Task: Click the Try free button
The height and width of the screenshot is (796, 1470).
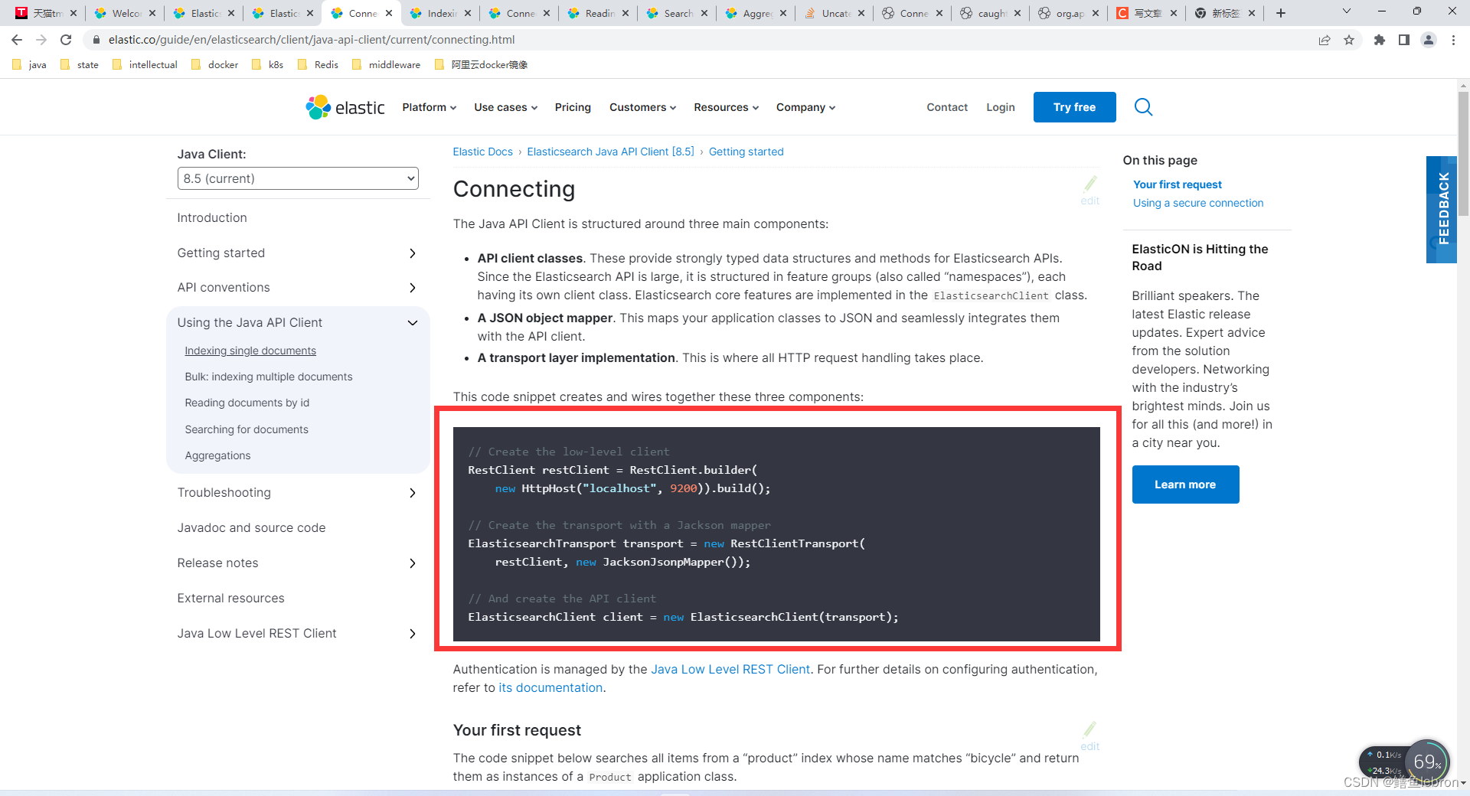Action: pyautogui.click(x=1073, y=107)
